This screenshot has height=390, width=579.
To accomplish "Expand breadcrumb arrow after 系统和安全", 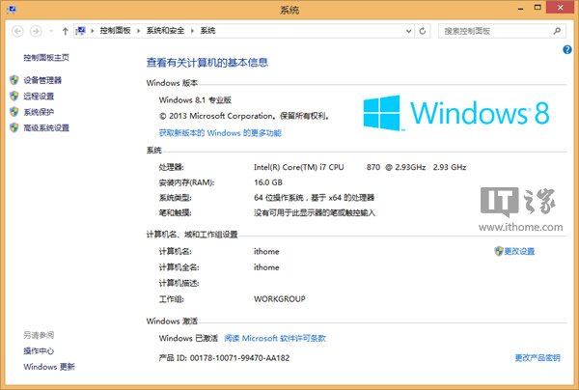I will point(192,31).
